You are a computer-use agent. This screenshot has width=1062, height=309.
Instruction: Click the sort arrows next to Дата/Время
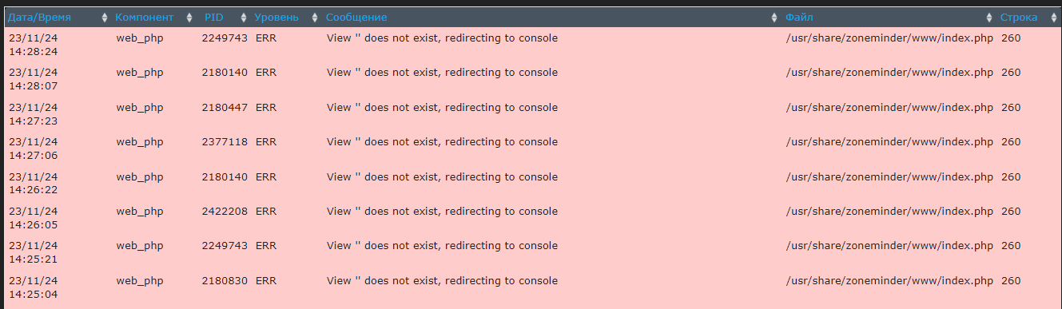[105, 18]
